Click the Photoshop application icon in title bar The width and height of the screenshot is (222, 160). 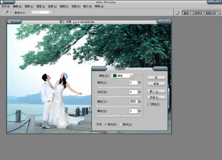pyautogui.click(x=2, y=2)
